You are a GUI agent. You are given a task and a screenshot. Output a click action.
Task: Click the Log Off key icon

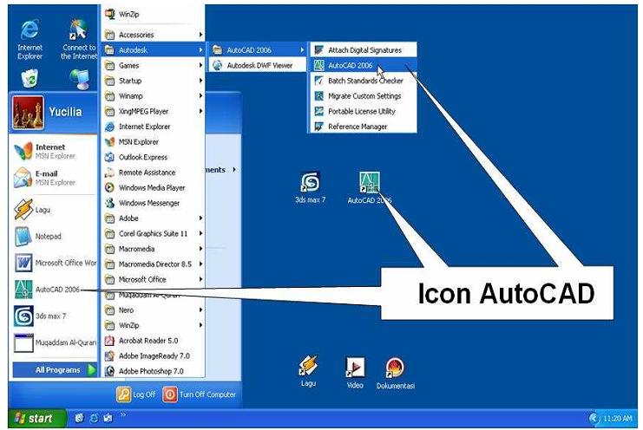click(123, 394)
